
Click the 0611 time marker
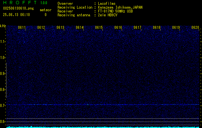(x=22, y=28)
